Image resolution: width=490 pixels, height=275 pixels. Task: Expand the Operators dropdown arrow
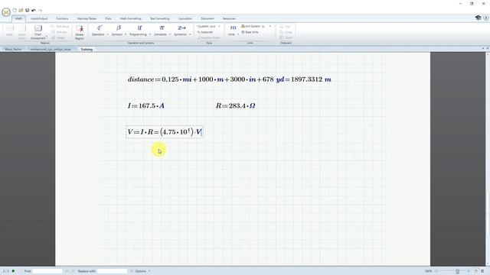coord(107,34)
